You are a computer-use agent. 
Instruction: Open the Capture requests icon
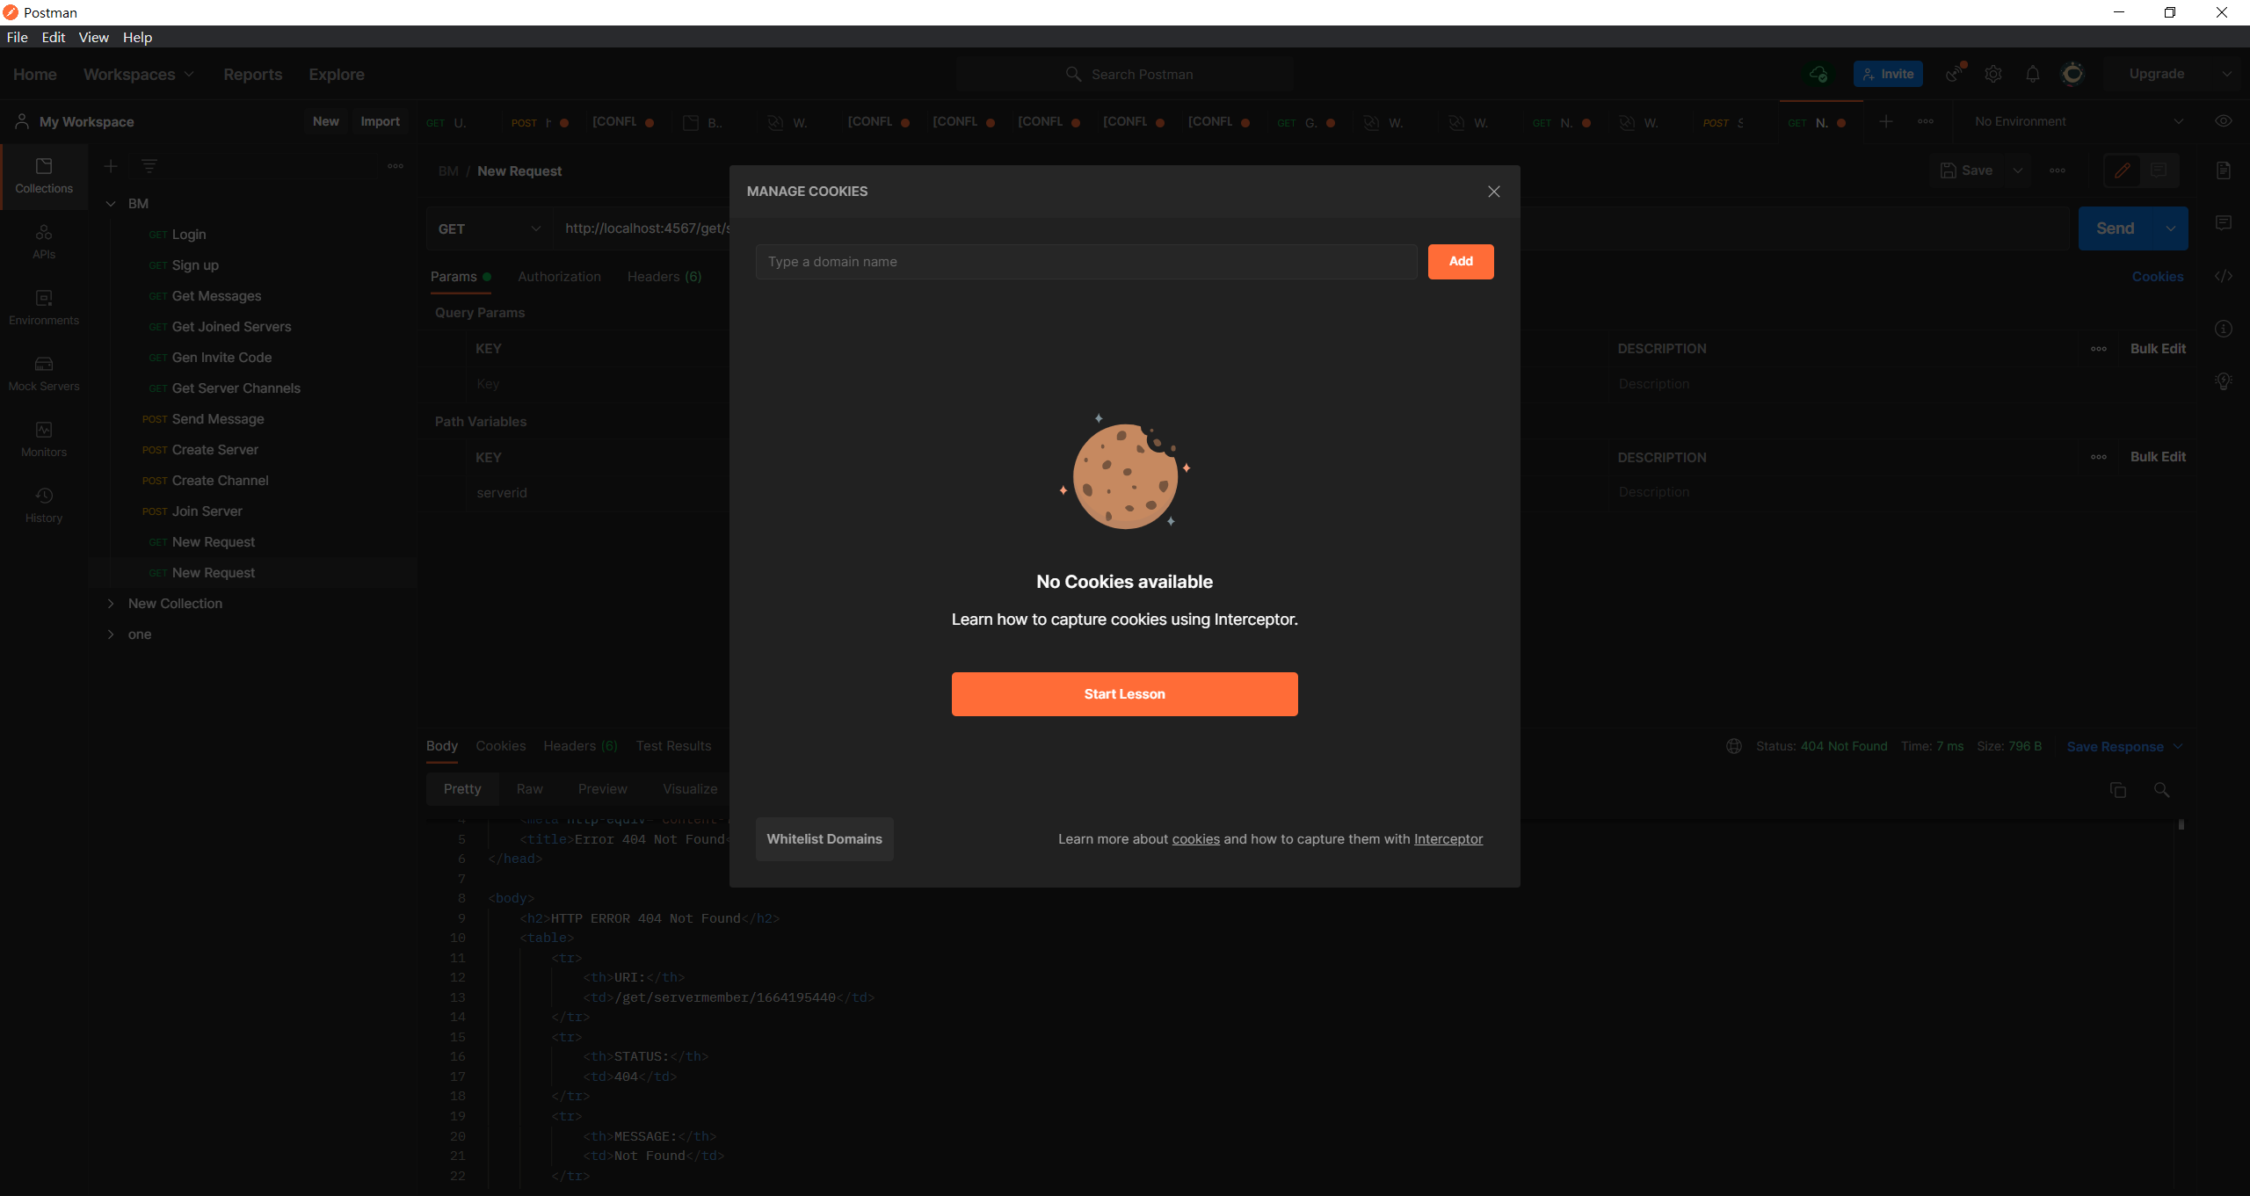point(1953,74)
